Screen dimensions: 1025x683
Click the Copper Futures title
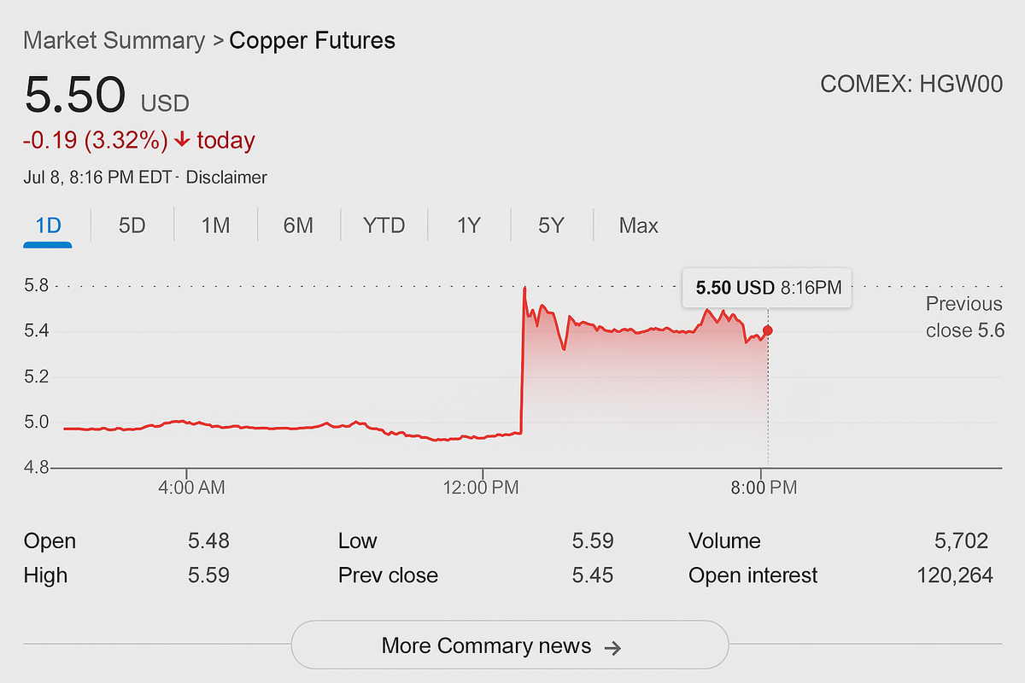(x=313, y=40)
